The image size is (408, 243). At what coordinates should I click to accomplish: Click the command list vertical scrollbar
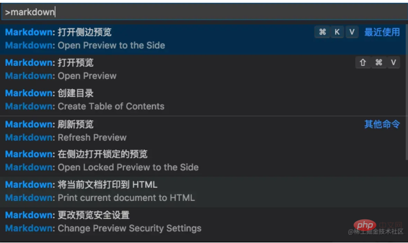pos(405,82)
